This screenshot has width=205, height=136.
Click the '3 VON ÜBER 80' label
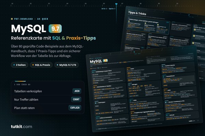coord(22,85)
